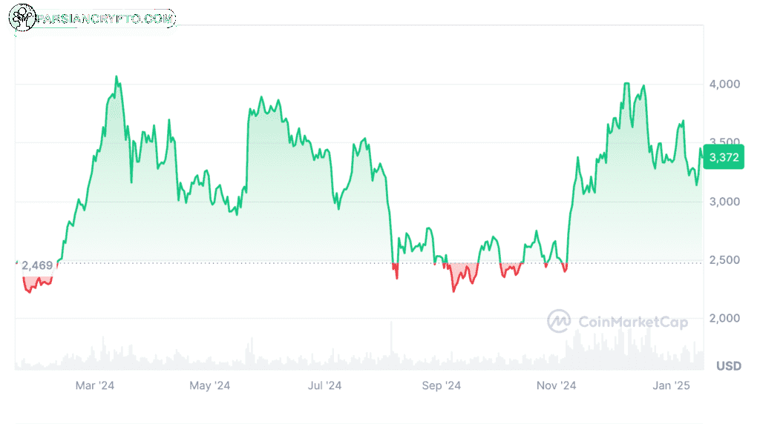
Task: Select the Nov '24 date label
Action: pyautogui.click(x=556, y=385)
